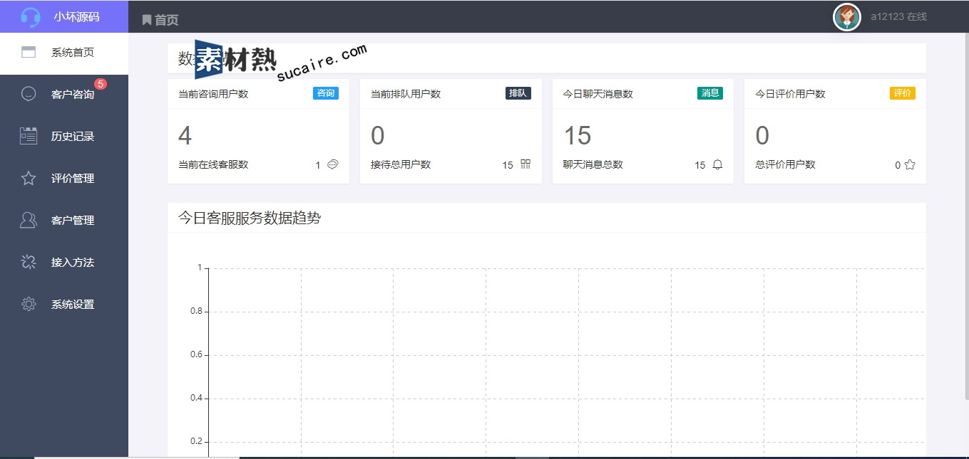Click the a12123 在线 username
Viewport: 969px width, 459px height.
pos(898,16)
